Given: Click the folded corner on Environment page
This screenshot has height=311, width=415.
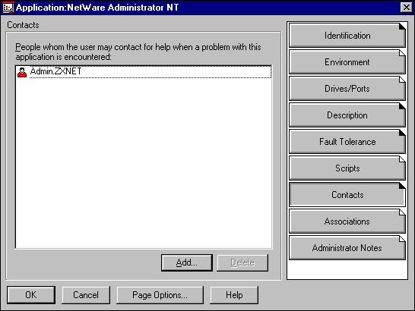Looking at the screenshot, I should click(402, 53).
